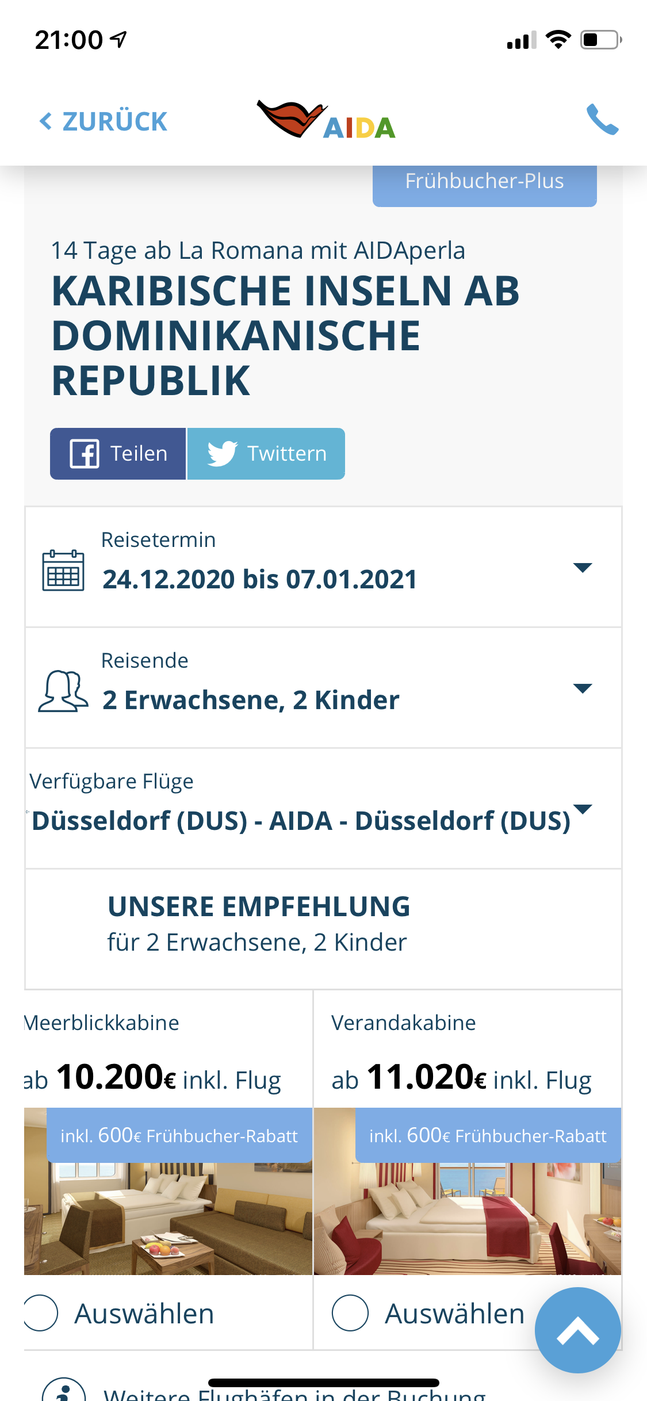Tap the Meerblickkabine 600€ Frühbucher-Rabatt badge
The image size is (647, 1401).
[x=179, y=1135]
